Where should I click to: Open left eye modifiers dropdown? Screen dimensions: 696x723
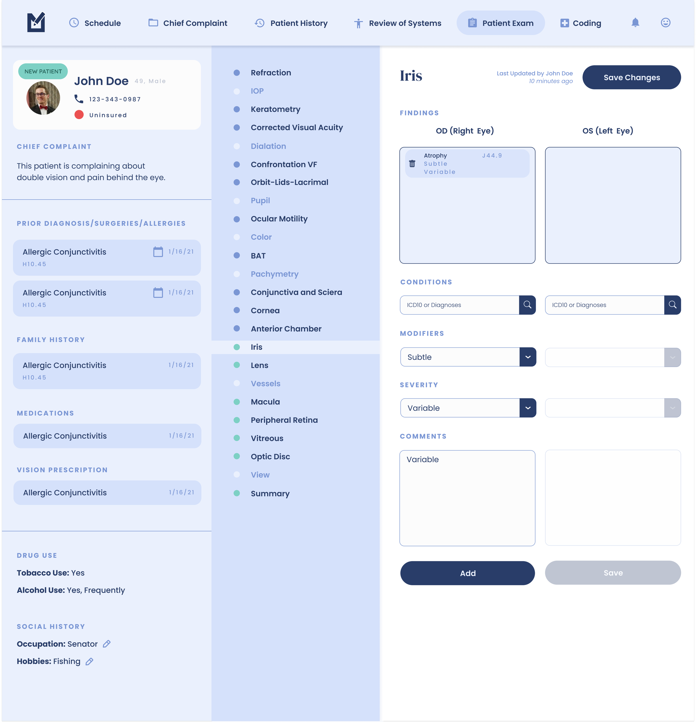[672, 357]
